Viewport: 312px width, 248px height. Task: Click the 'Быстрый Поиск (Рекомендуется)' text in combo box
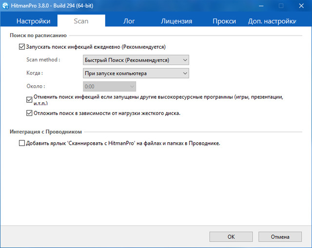(x=127, y=60)
